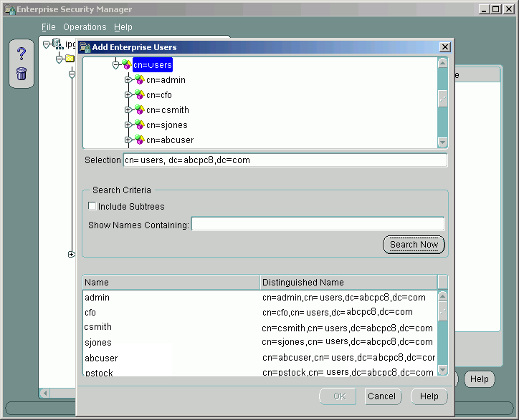Select cfo in results Name column
The height and width of the screenshot is (420, 519).
pyautogui.click(x=90, y=312)
